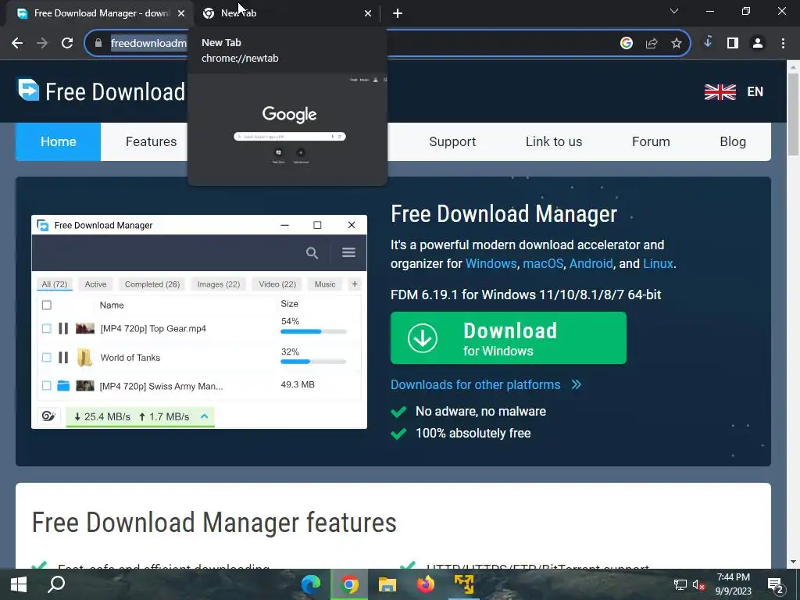Bookmark this page with the star icon
Viewport: 800px width, 600px height.
[x=677, y=44]
